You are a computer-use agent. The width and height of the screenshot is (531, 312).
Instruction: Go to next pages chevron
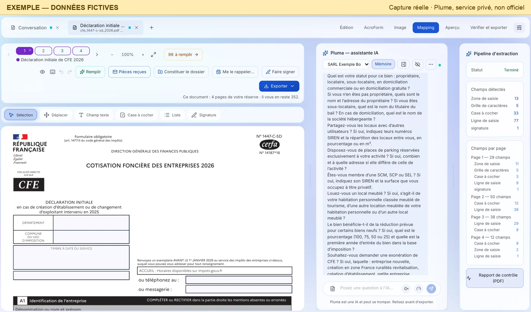pos(97,55)
